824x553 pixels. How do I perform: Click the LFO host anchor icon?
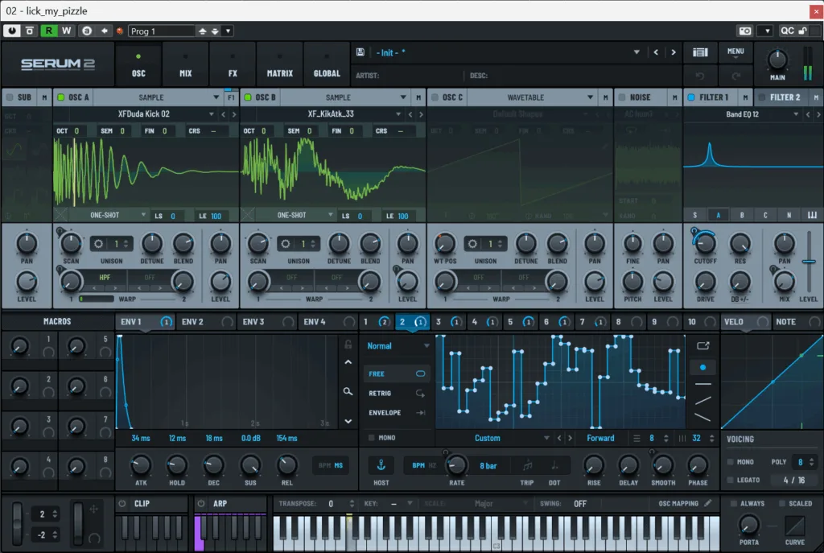pos(381,465)
